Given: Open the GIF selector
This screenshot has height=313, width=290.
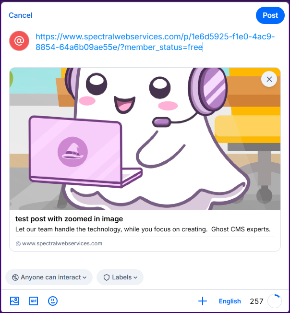Looking at the screenshot, I should (x=34, y=301).
